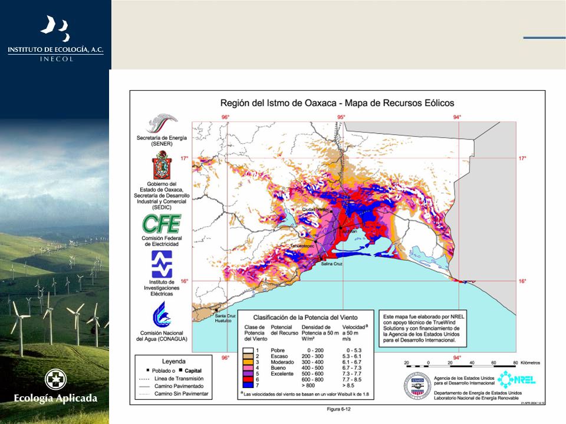Click the class 1 white legend swatch
The width and height of the screenshot is (566, 424).
coord(248,350)
